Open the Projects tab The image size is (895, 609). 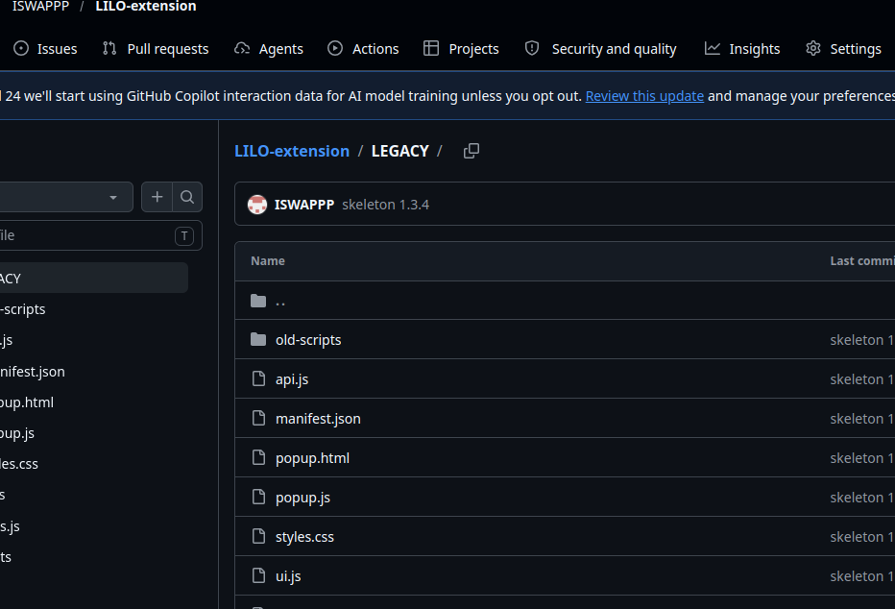click(461, 49)
